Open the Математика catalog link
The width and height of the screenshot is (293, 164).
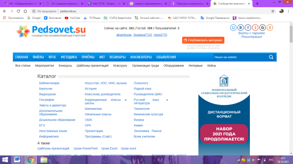point(93,109)
